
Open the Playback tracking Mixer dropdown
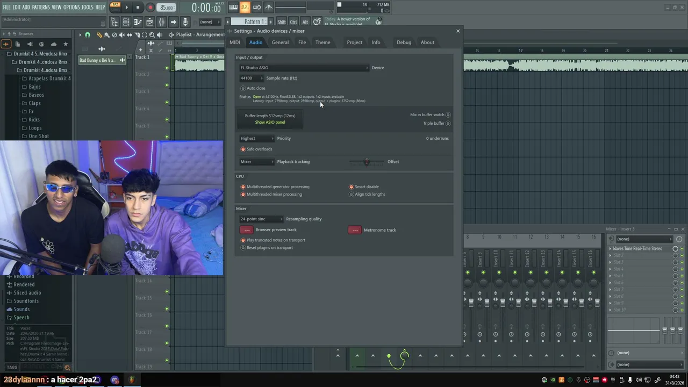(256, 161)
